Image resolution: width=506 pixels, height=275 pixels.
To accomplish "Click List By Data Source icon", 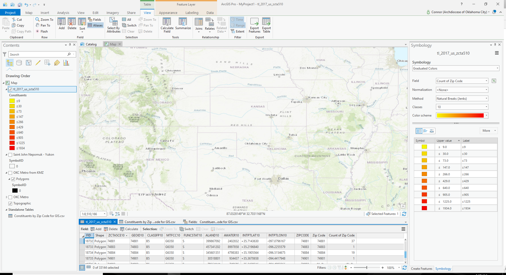I will pos(19,63).
